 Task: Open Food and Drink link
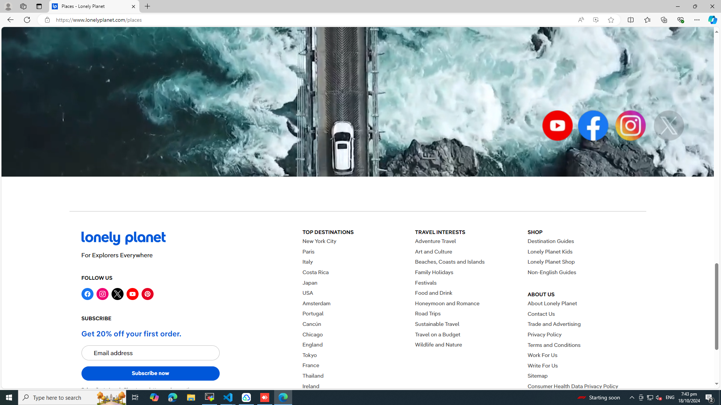pyautogui.click(x=434, y=293)
